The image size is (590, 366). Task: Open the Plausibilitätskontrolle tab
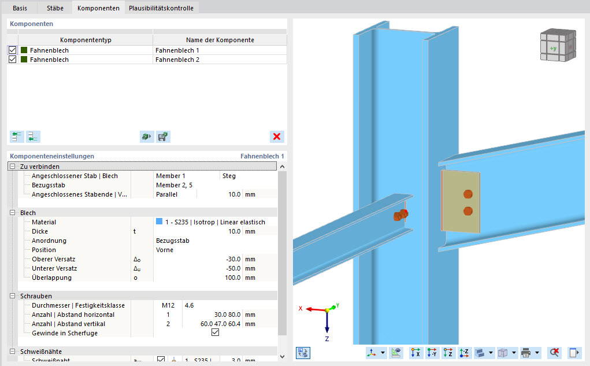point(161,8)
